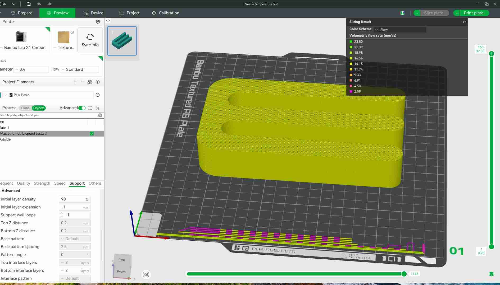Uncheck Max volumetric speed test.stl checkbox
Image resolution: width=500 pixels, height=285 pixels.
tap(92, 134)
